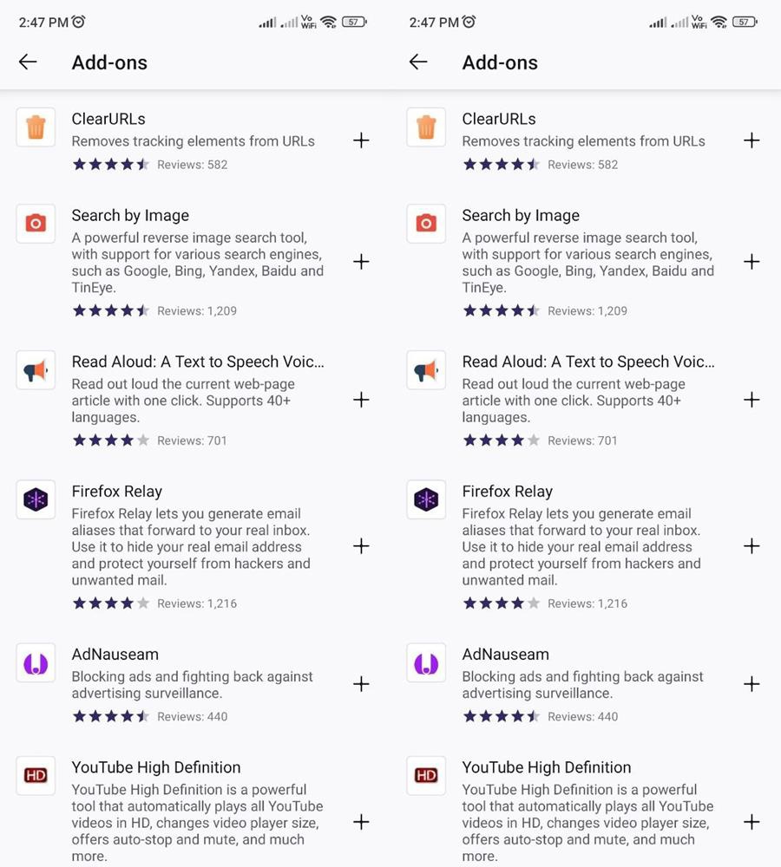Screen dimensions: 781x867
Task: Add YouTube High Definition via plus, right screen
Action: (751, 822)
